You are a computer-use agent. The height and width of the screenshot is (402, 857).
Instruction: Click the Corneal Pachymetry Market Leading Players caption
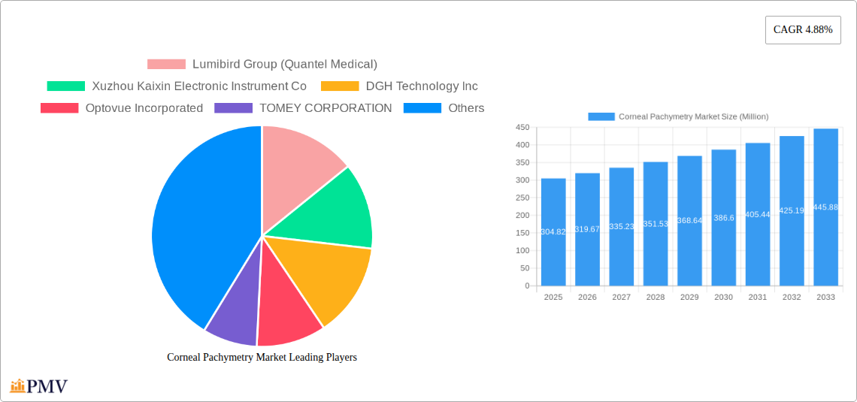[x=262, y=357]
